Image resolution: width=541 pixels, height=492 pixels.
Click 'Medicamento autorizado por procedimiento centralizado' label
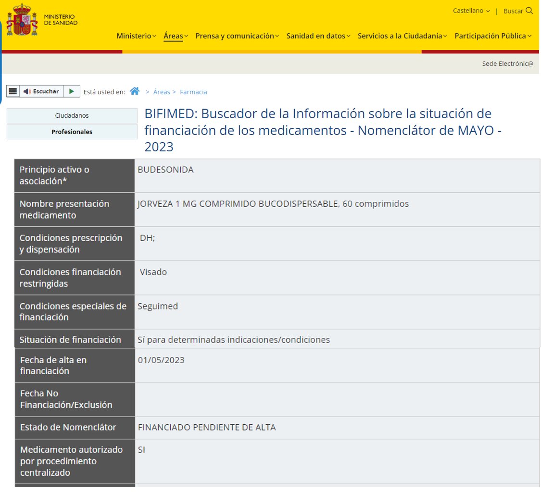pyautogui.click(x=72, y=461)
